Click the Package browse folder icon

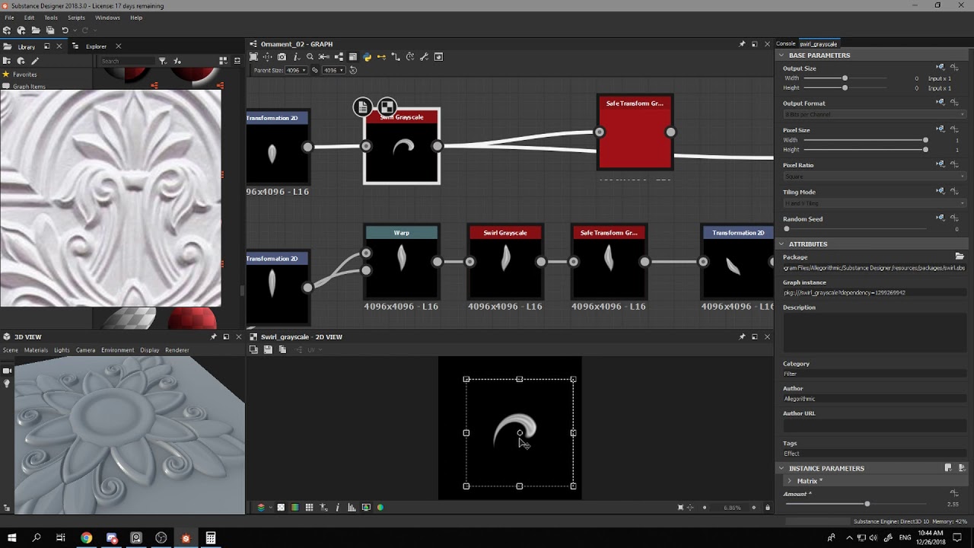click(x=960, y=256)
